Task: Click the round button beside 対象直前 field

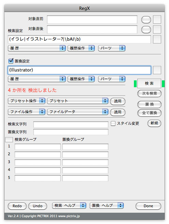Action: tap(146, 19)
